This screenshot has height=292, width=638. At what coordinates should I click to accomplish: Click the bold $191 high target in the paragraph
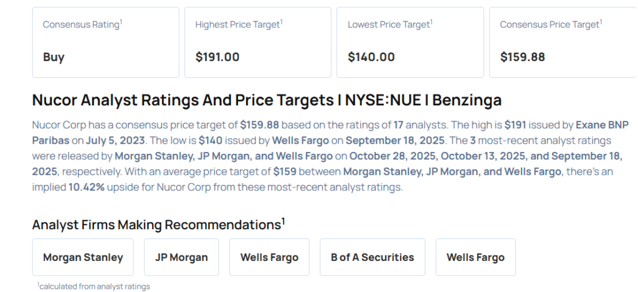[x=517, y=125]
